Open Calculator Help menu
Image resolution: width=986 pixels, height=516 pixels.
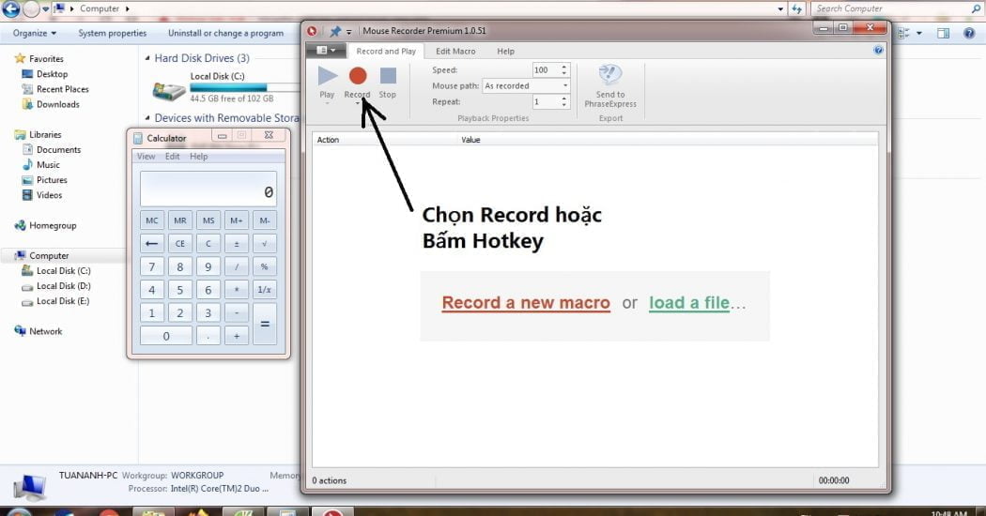[199, 157]
